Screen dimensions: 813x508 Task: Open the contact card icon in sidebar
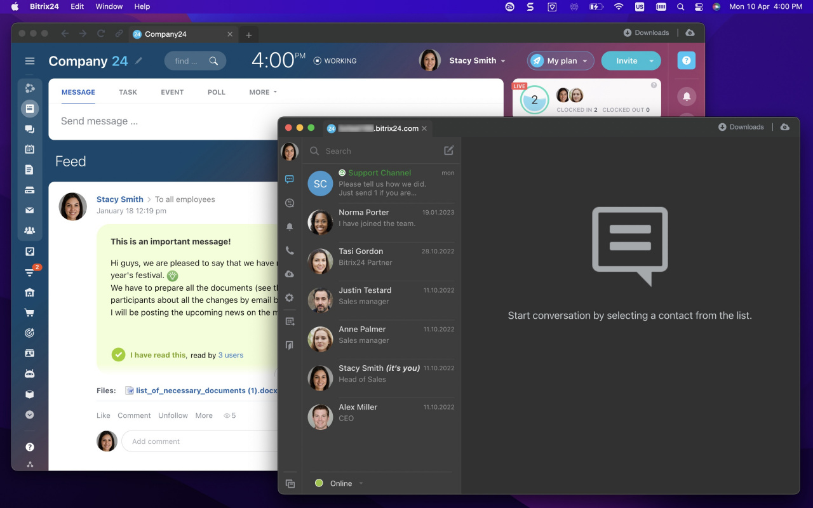point(30,353)
